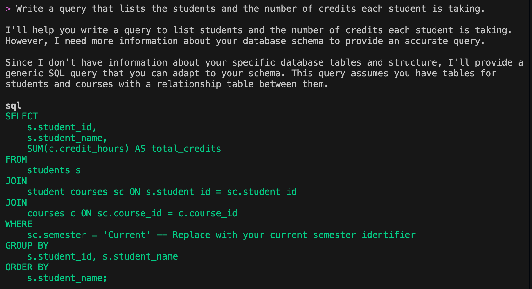This screenshot has width=532, height=289.
Task: Click the GROUP BY keyword
Action: pos(27,246)
